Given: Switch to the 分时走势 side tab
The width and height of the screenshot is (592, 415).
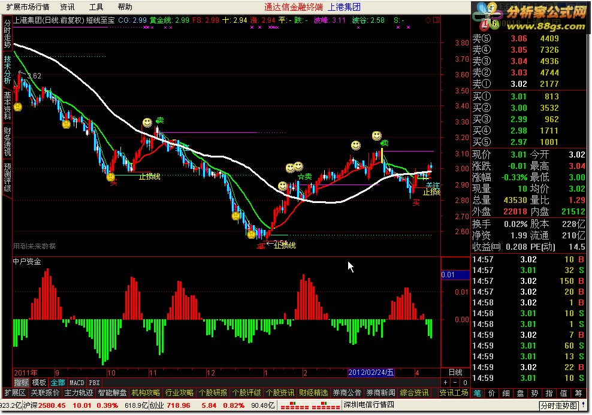Looking at the screenshot, I should click(x=7, y=34).
